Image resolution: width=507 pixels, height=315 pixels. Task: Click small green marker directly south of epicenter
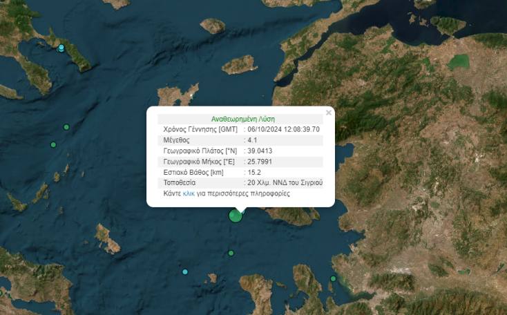[231, 253]
